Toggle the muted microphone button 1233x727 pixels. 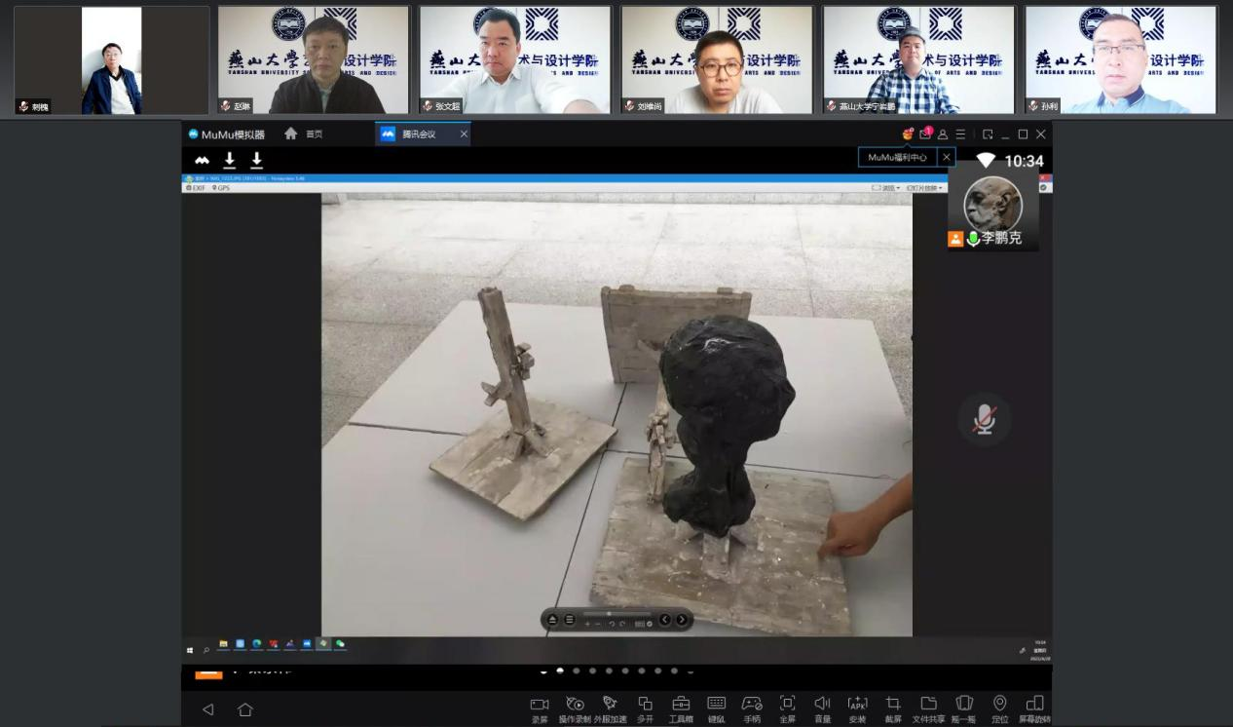985,420
